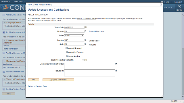Viewport: 184px width, 103px height.
Task: Collapse the Language Skills section
Action: pos(5,22)
